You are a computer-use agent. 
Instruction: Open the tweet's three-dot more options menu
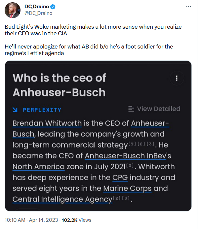(x=188, y=7)
